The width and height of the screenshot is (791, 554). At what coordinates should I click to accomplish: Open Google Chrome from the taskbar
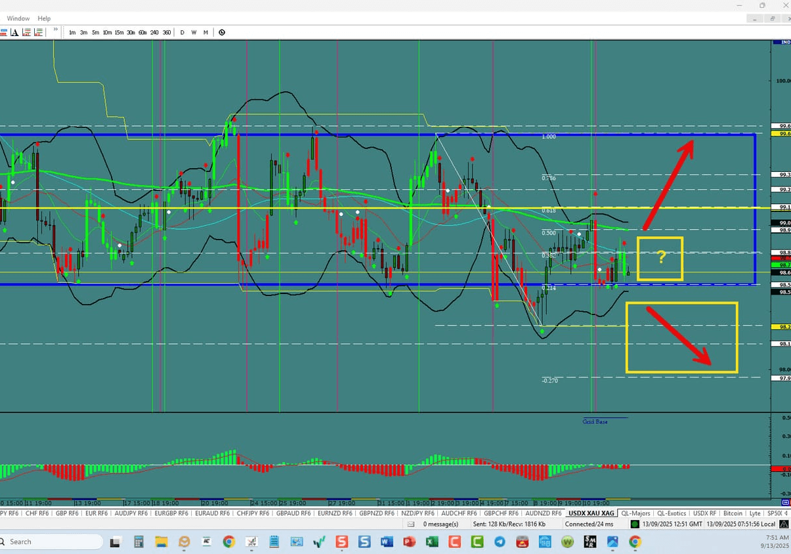tap(228, 542)
